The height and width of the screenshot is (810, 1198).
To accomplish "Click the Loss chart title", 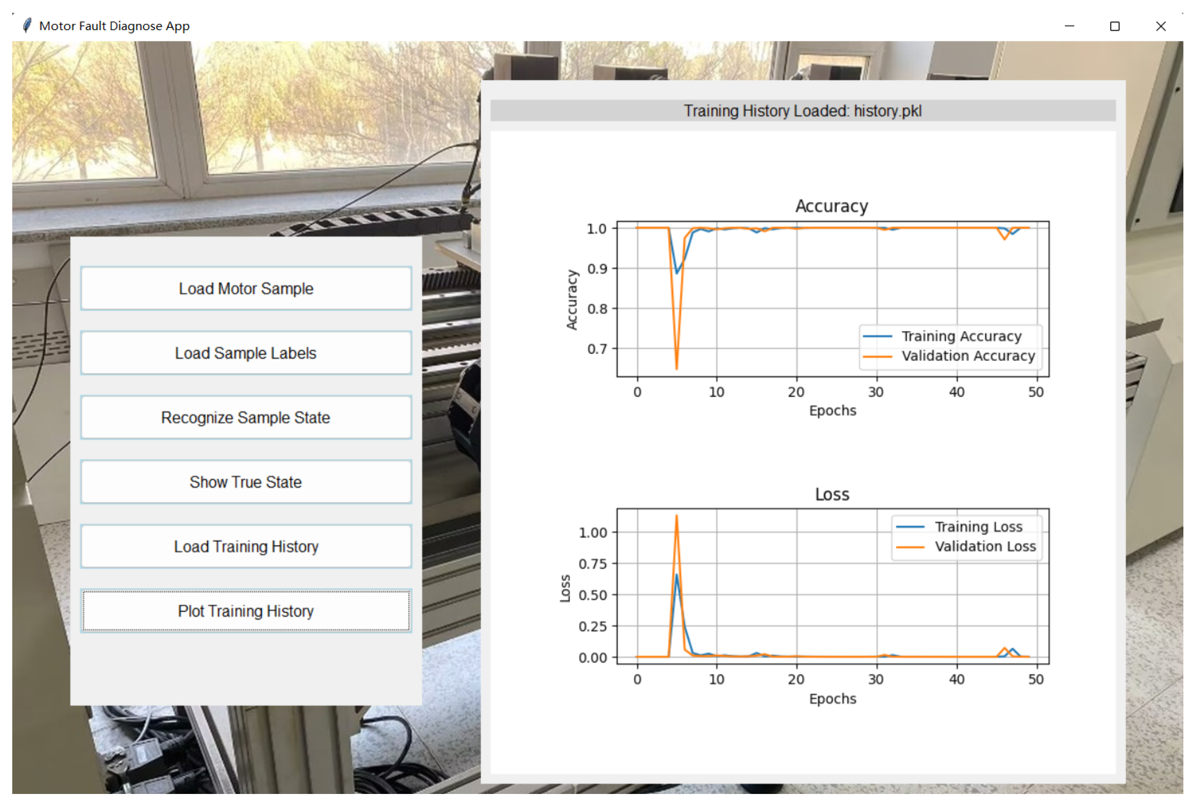I will coord(831,494).
